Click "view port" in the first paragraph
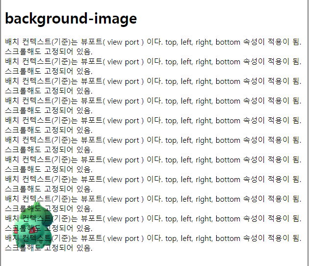 pos(124,42)
